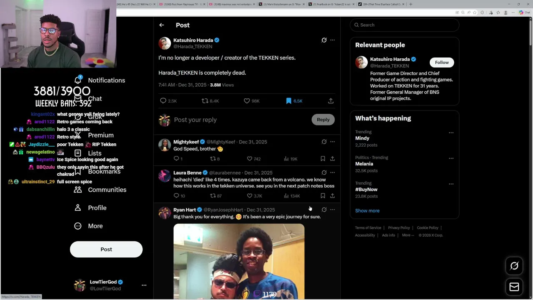Open Privacy Policy link
The width and height of the screenshot is (533, 300).
(399, 228)
